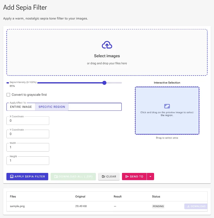Click 'or drag and drop your files here' text
Image resolution: width=214 pixels, height=218 pixels.
pos(107,63)
